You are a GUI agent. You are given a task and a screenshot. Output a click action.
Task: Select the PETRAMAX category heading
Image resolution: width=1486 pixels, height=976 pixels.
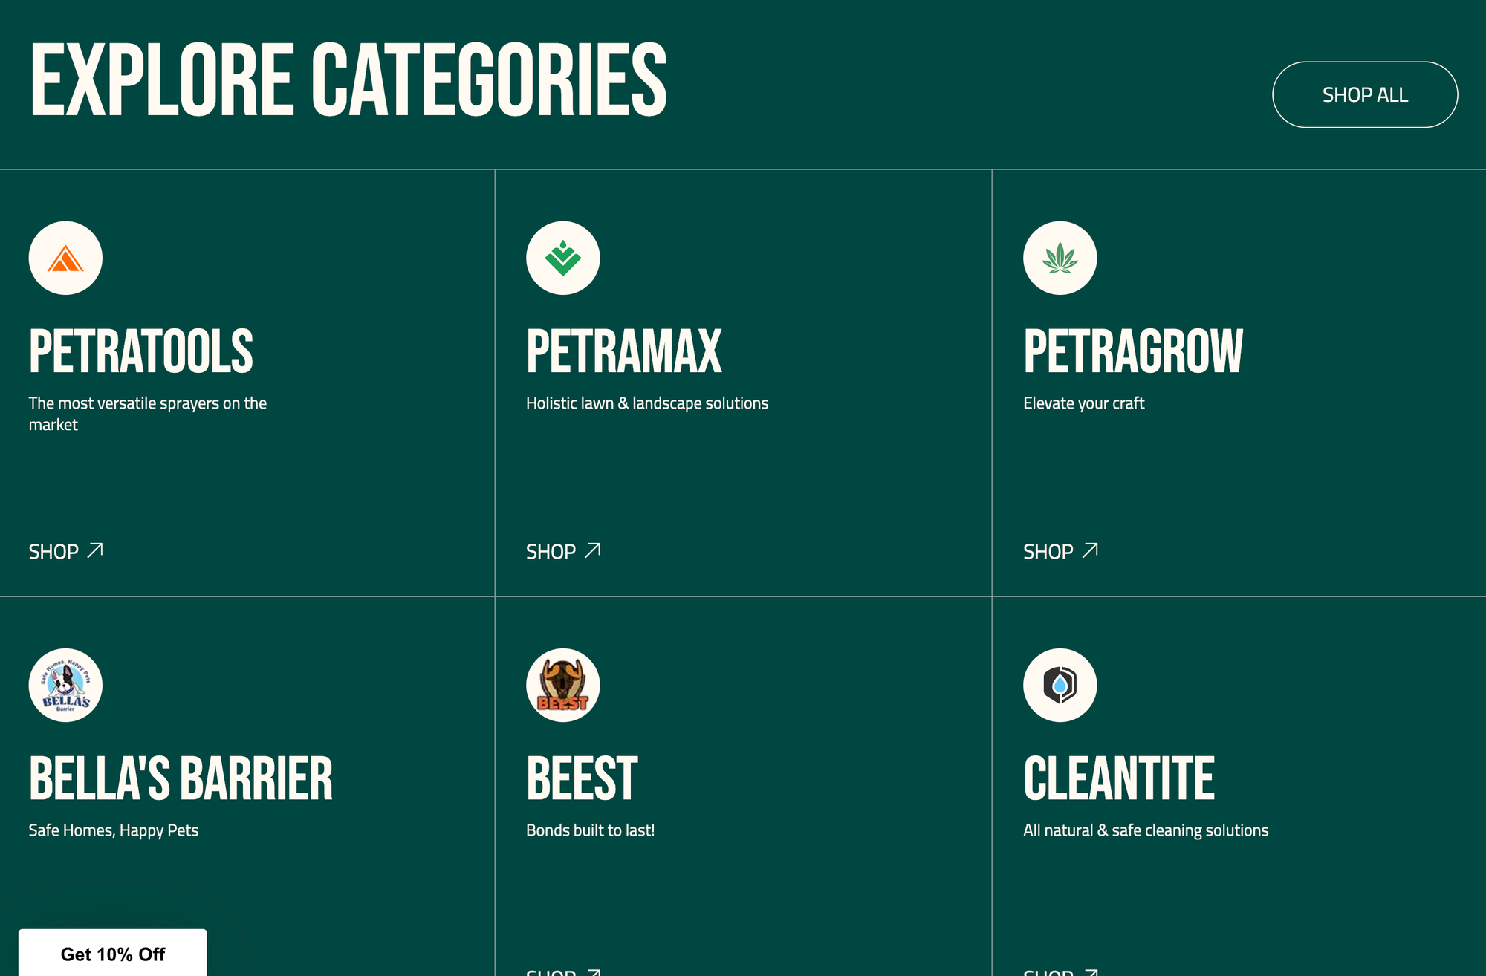(x=624, y=351)
